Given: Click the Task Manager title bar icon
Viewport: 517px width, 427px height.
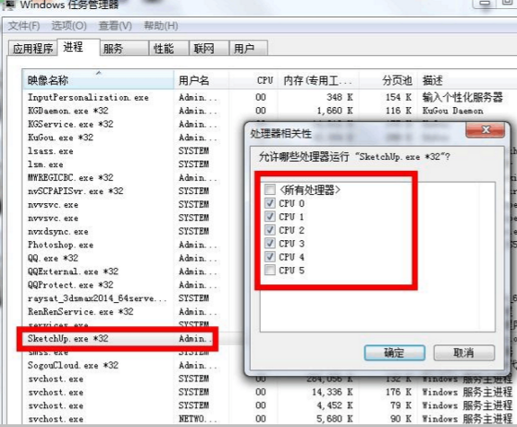Looking at the screenshot, I should 9,4.
